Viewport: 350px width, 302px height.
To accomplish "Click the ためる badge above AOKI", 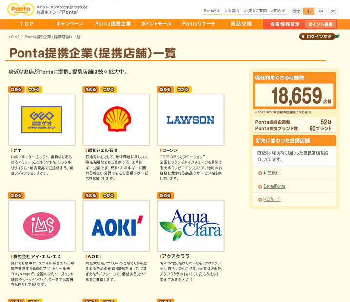I will click(91, 195).
